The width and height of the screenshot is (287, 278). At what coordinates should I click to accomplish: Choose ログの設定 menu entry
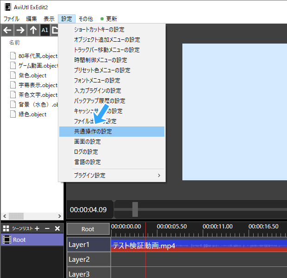point(112,152)
